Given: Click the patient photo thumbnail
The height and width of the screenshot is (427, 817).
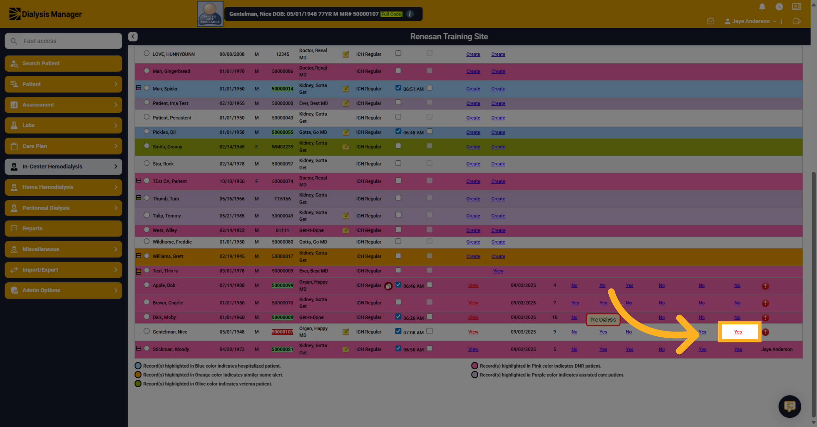Looking at the screenshot, I should click(210, 14).
